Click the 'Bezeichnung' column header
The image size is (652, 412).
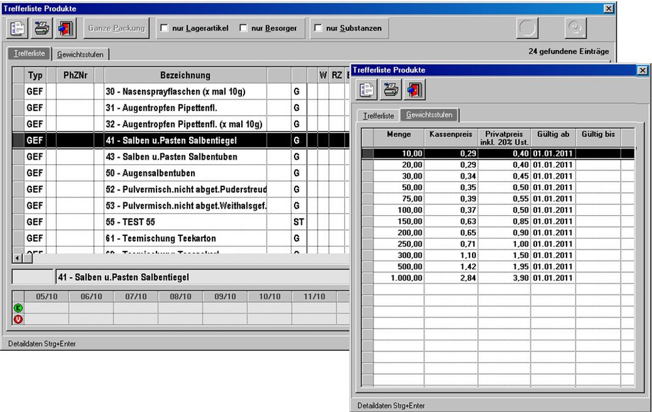tap(185, 75)
